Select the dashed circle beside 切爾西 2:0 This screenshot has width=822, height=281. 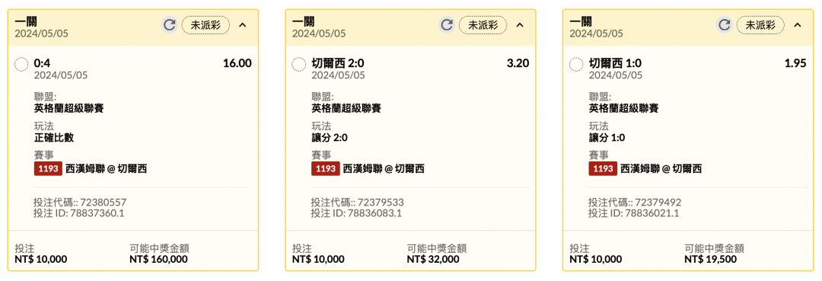pyautogui.click(x=299, y=65)
